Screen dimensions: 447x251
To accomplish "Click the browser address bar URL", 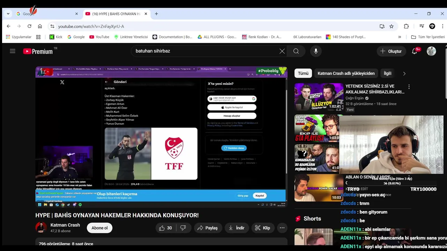I will (91, 26).
